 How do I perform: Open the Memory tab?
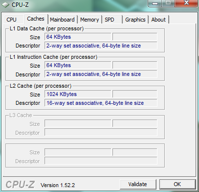pos(89,20)
